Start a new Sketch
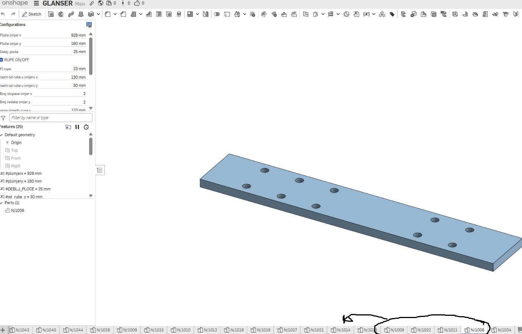This screenshot has height=334, width=522. (32, 14)
